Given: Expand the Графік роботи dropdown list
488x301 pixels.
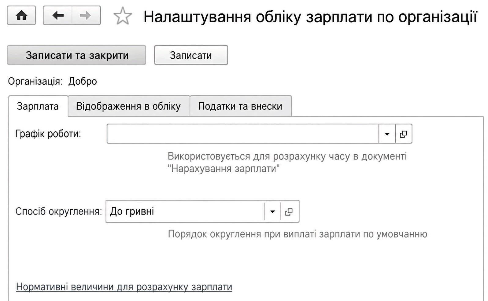Looking at the screenshot, I should (387, 134).
